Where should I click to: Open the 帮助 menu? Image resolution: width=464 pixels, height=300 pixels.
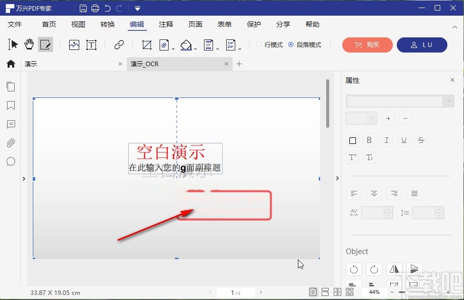[313, 24]
